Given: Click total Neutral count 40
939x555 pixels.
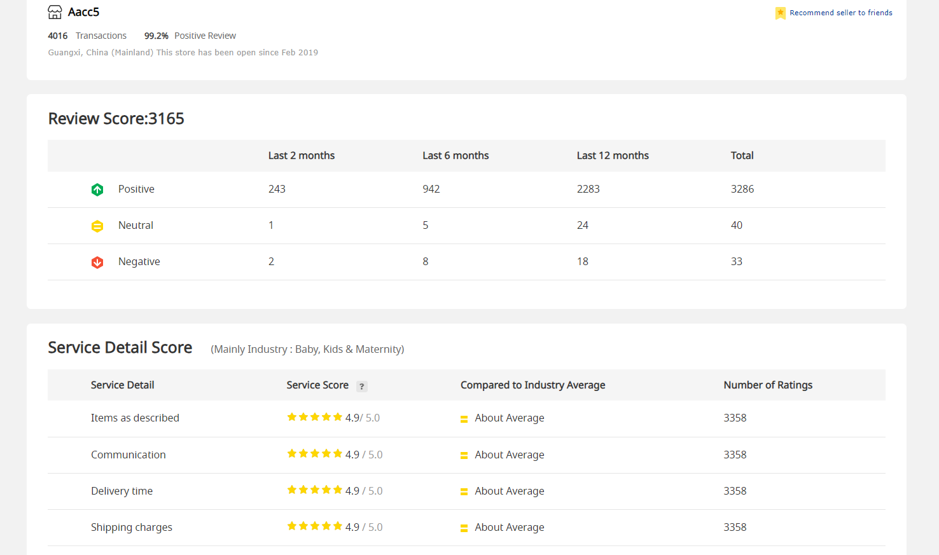Looking at the screenshot, I should [737, 226].
